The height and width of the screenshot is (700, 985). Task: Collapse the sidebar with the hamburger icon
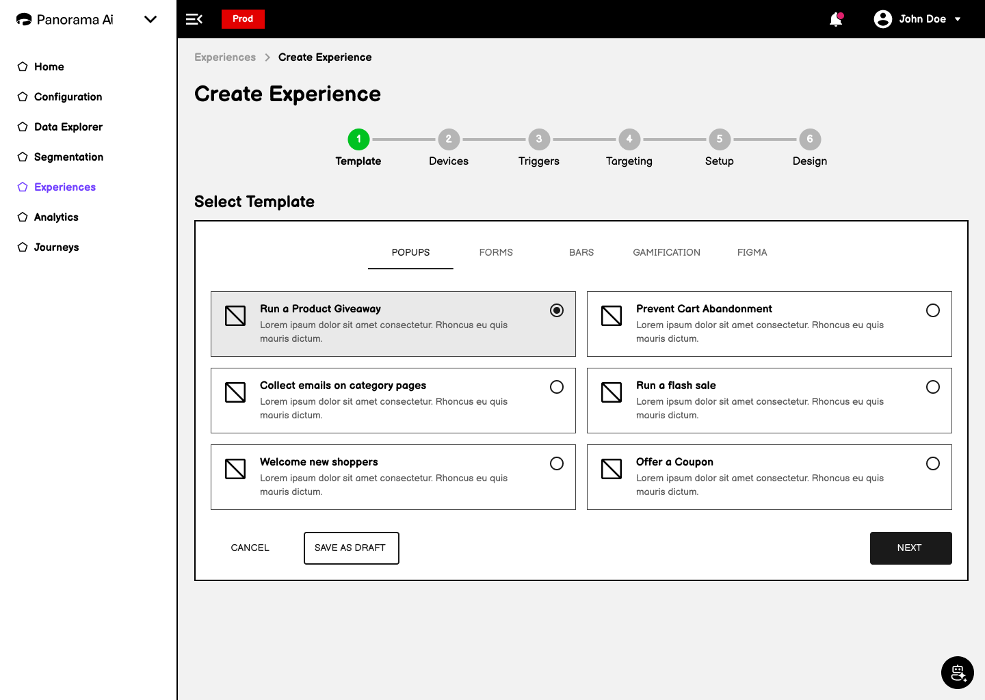194,19
